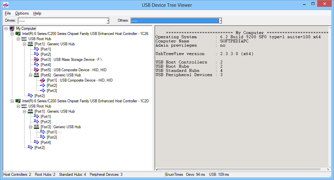Click the 'Operating System' line in details
Viewport: 334px width, 180px height.
[238, 37]
